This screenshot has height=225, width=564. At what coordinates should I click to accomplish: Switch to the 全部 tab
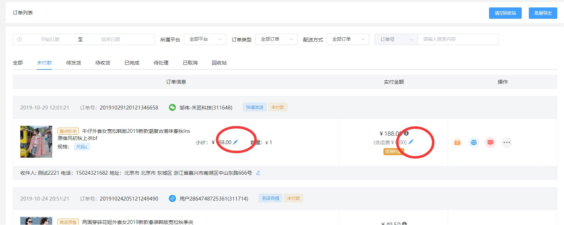(x=18, y=63)
